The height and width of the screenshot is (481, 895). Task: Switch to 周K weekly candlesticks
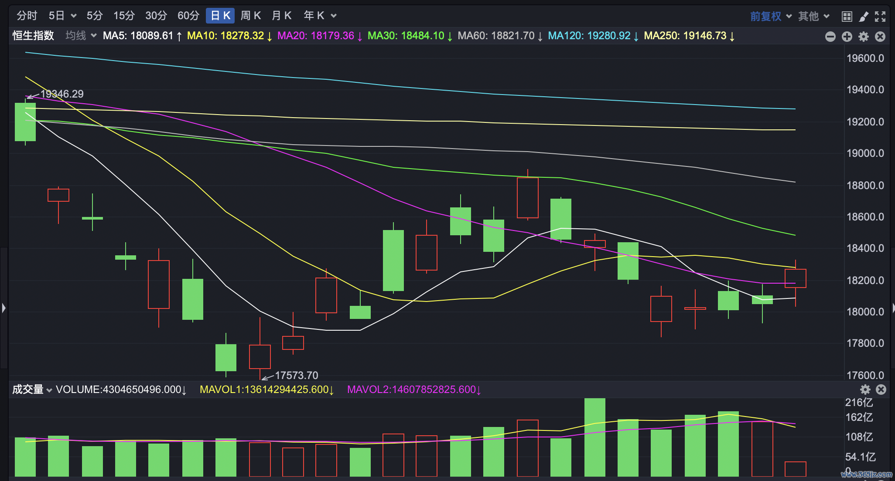(251, 16)
